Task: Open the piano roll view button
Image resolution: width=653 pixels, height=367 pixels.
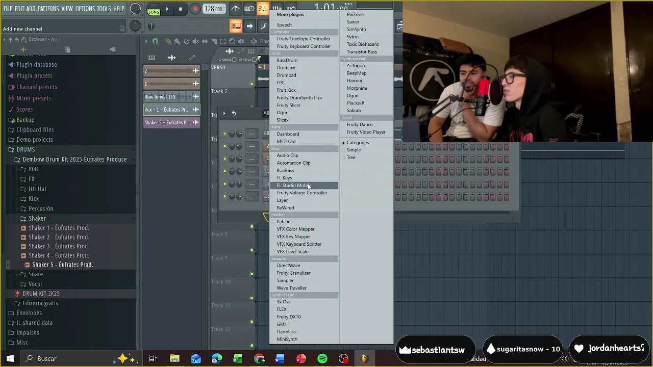Action: (x=235, y=26)
